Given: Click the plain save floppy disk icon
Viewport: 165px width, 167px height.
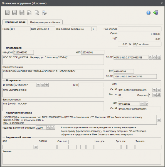Looking at the screenshot, I should tap(14, 13).
